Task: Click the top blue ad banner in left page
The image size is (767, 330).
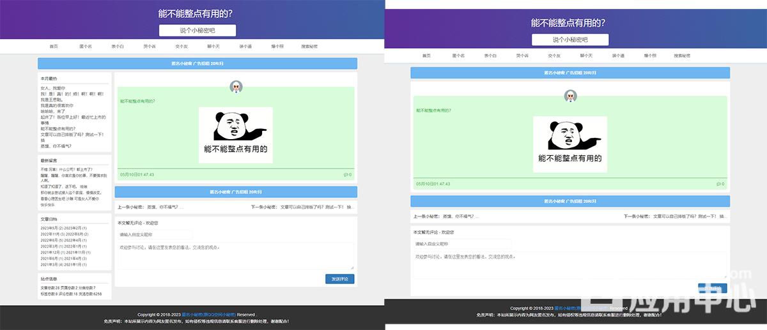Action: (x=198, y=63)
